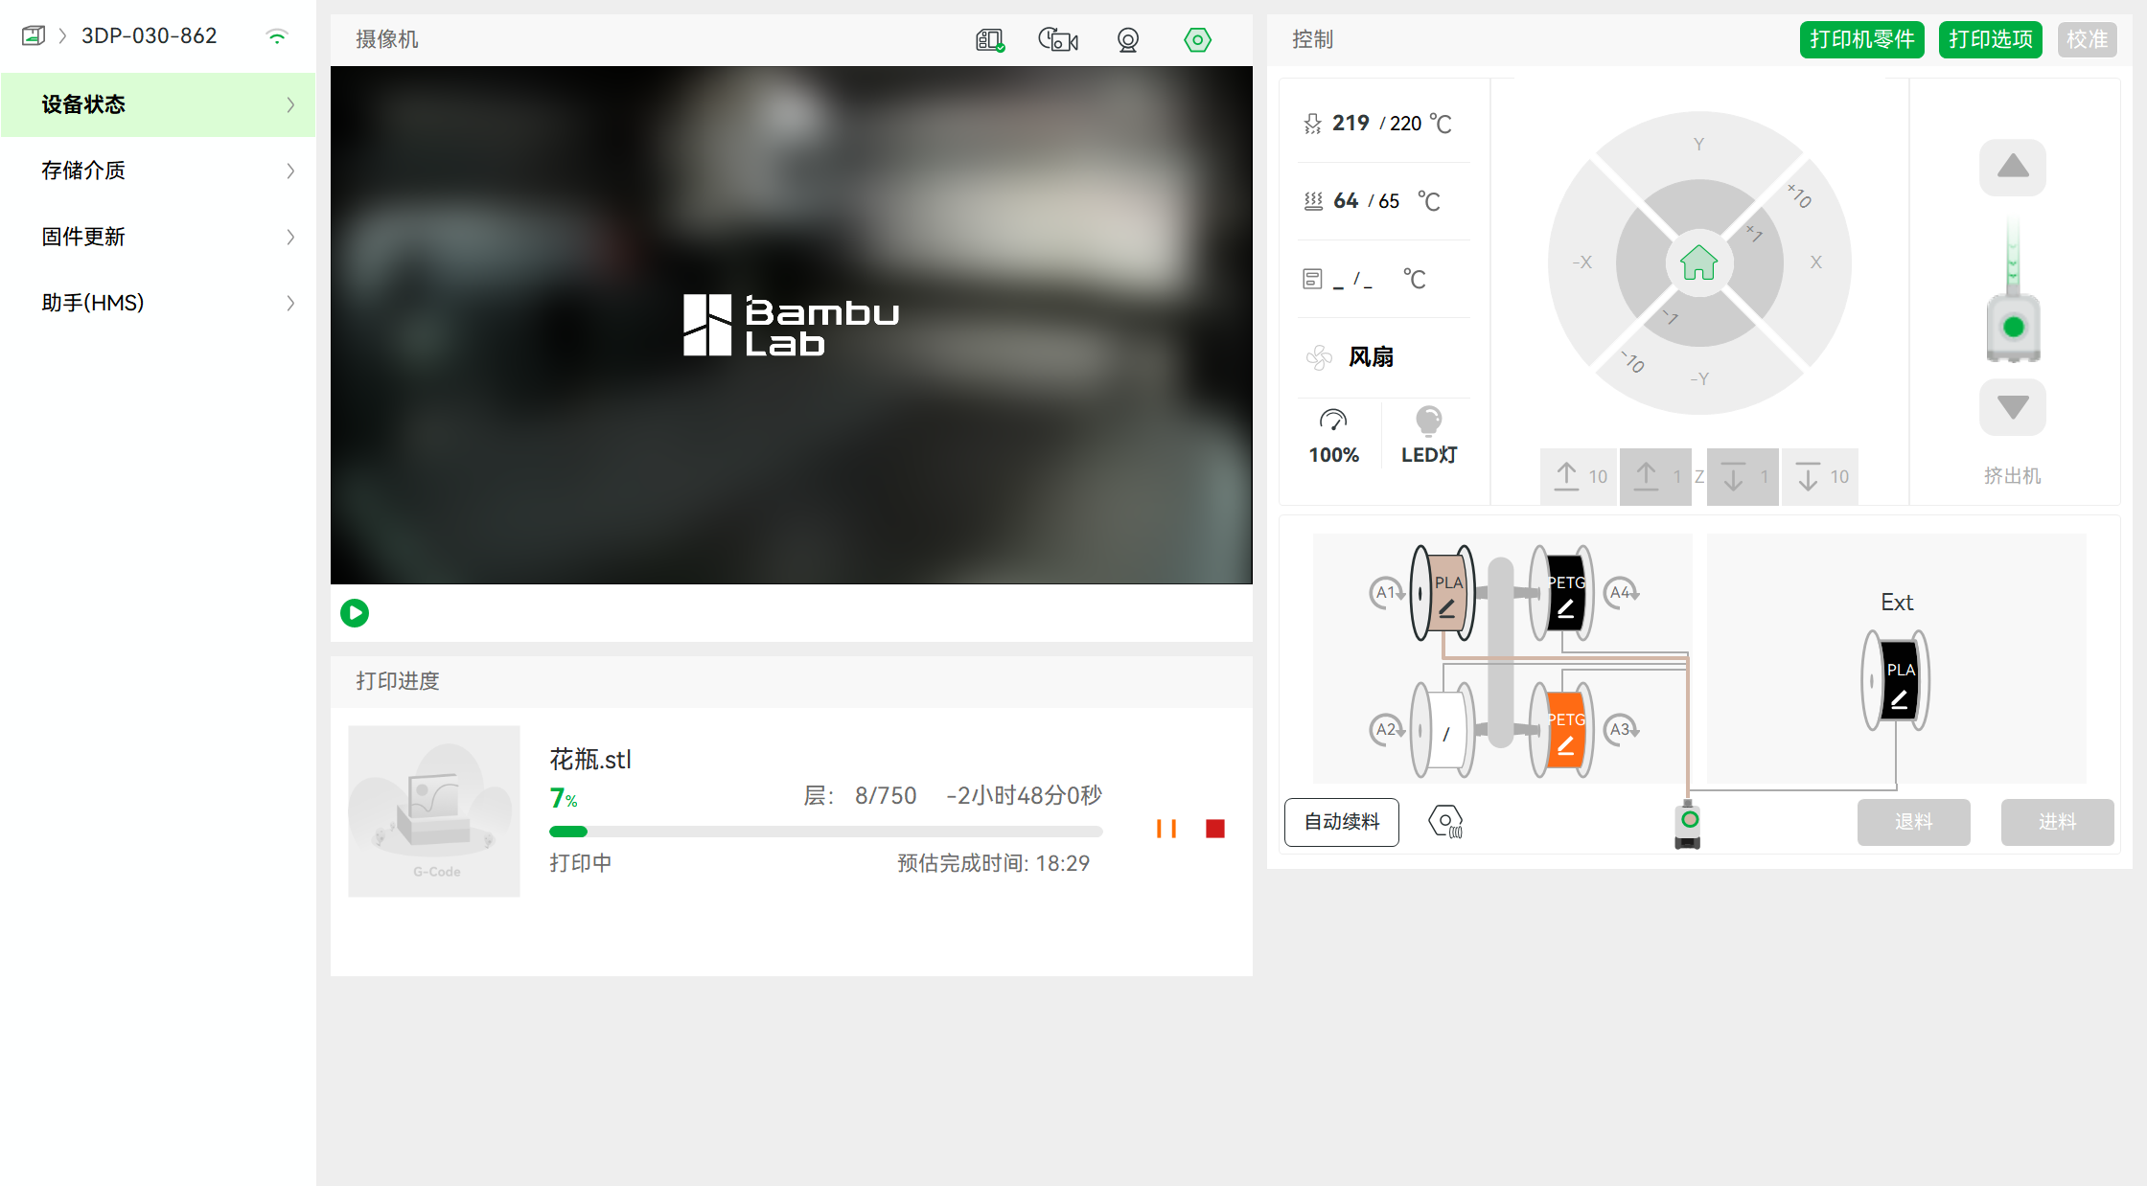Open 固件更新 firmware update tab
Image resolution: width=2147 pixels, height=1186 pixels.
point(158,237)
